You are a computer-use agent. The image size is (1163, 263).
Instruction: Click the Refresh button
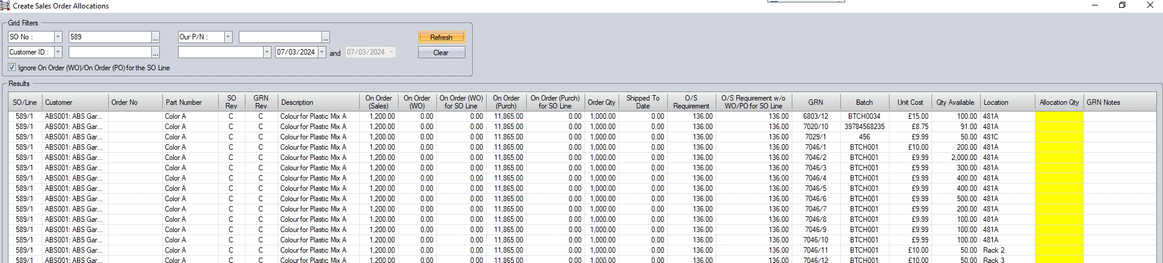pos(441,37)
